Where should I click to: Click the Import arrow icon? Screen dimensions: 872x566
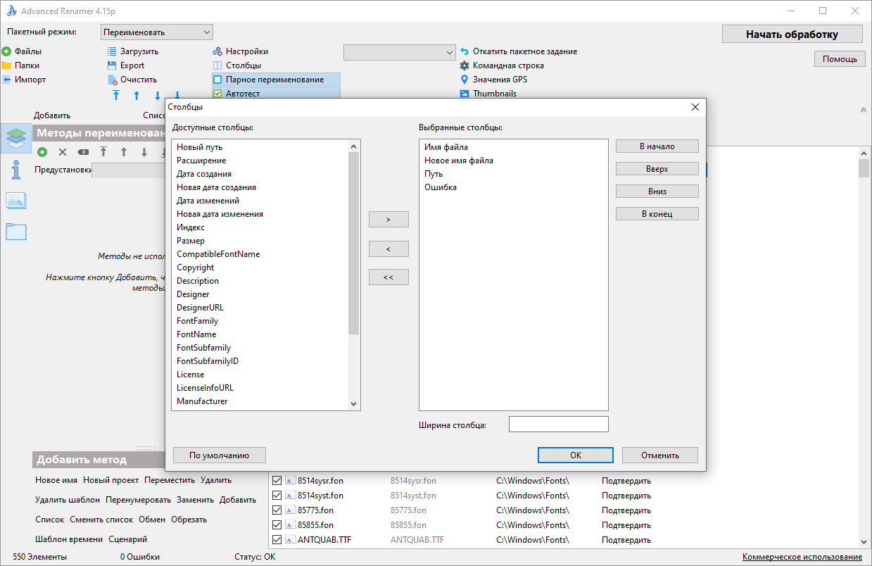6,80
